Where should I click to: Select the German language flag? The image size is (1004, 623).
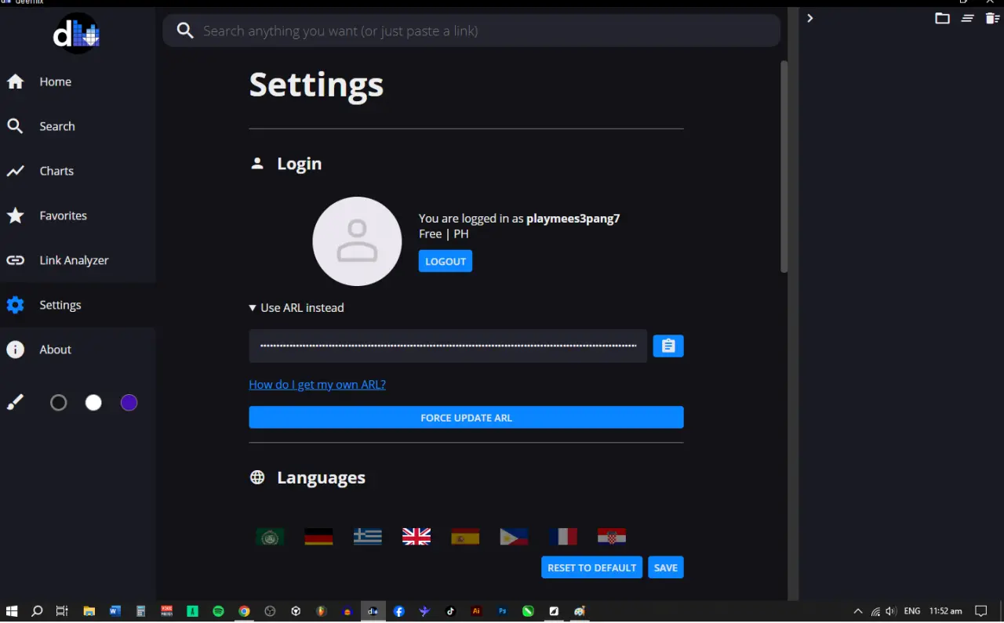318,537
